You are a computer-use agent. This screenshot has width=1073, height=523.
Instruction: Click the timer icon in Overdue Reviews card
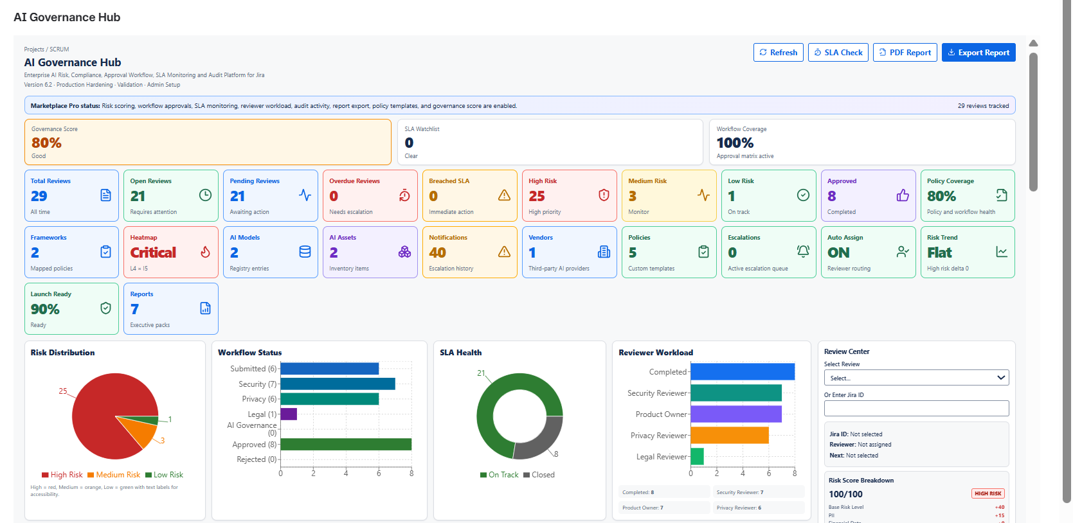(x=404, y=195)
